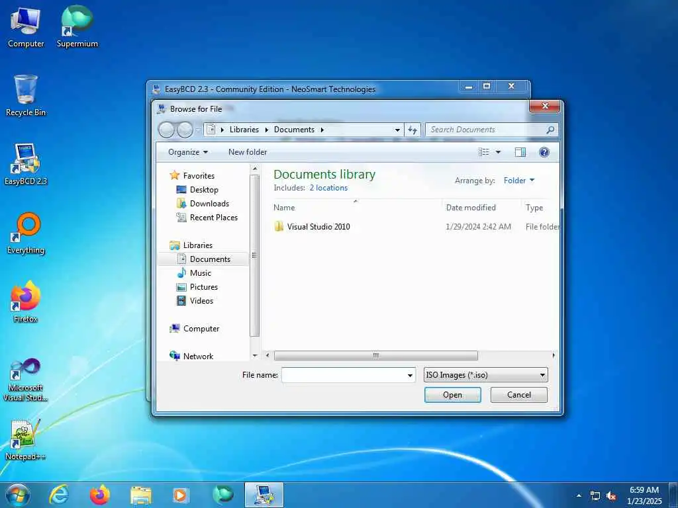Select the Firefox desktop shortcut
This screenshot has width=678, height=508.
[26, 302]
